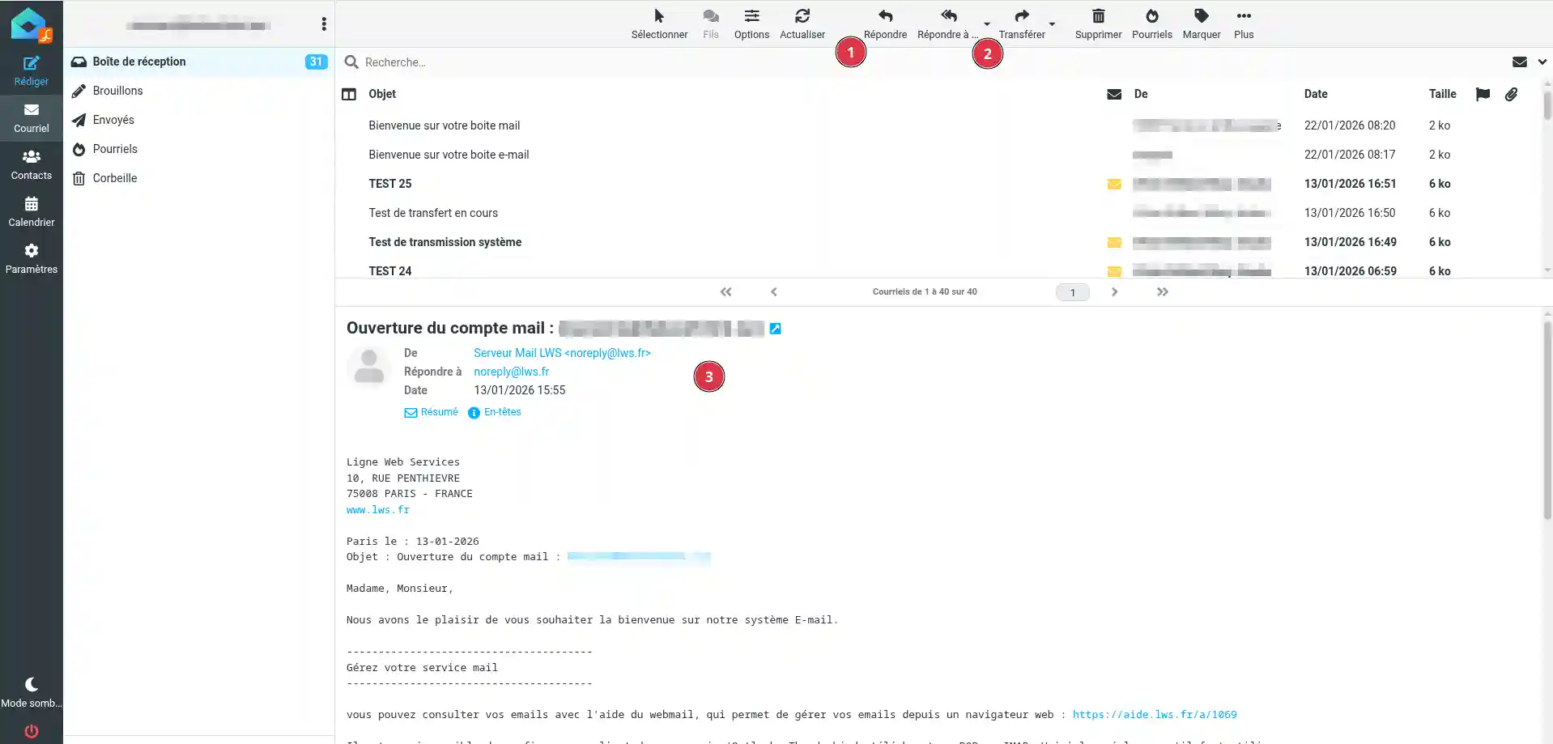Click the Sélectionner toolbar icon
The image size is (1553, 744).
659,23
